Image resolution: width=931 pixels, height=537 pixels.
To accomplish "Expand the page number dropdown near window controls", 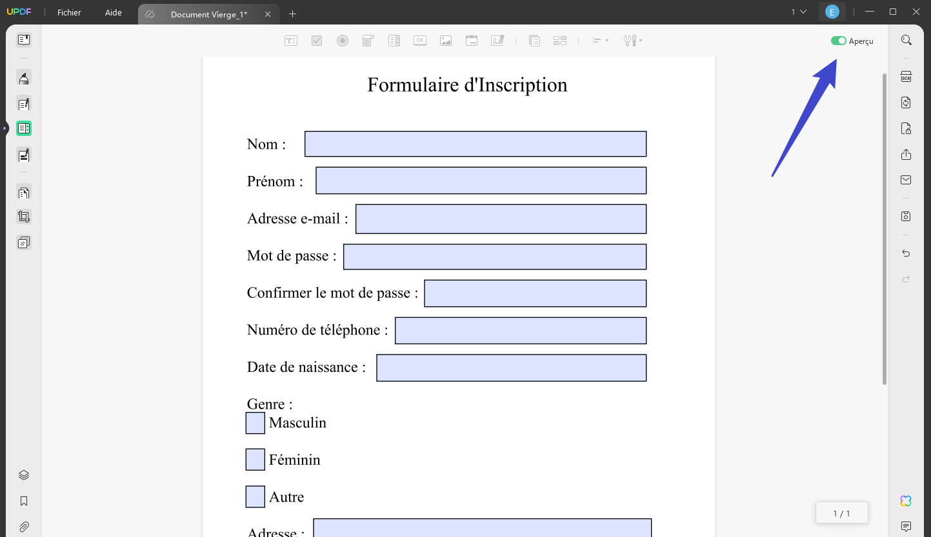I will click(798, 12).
